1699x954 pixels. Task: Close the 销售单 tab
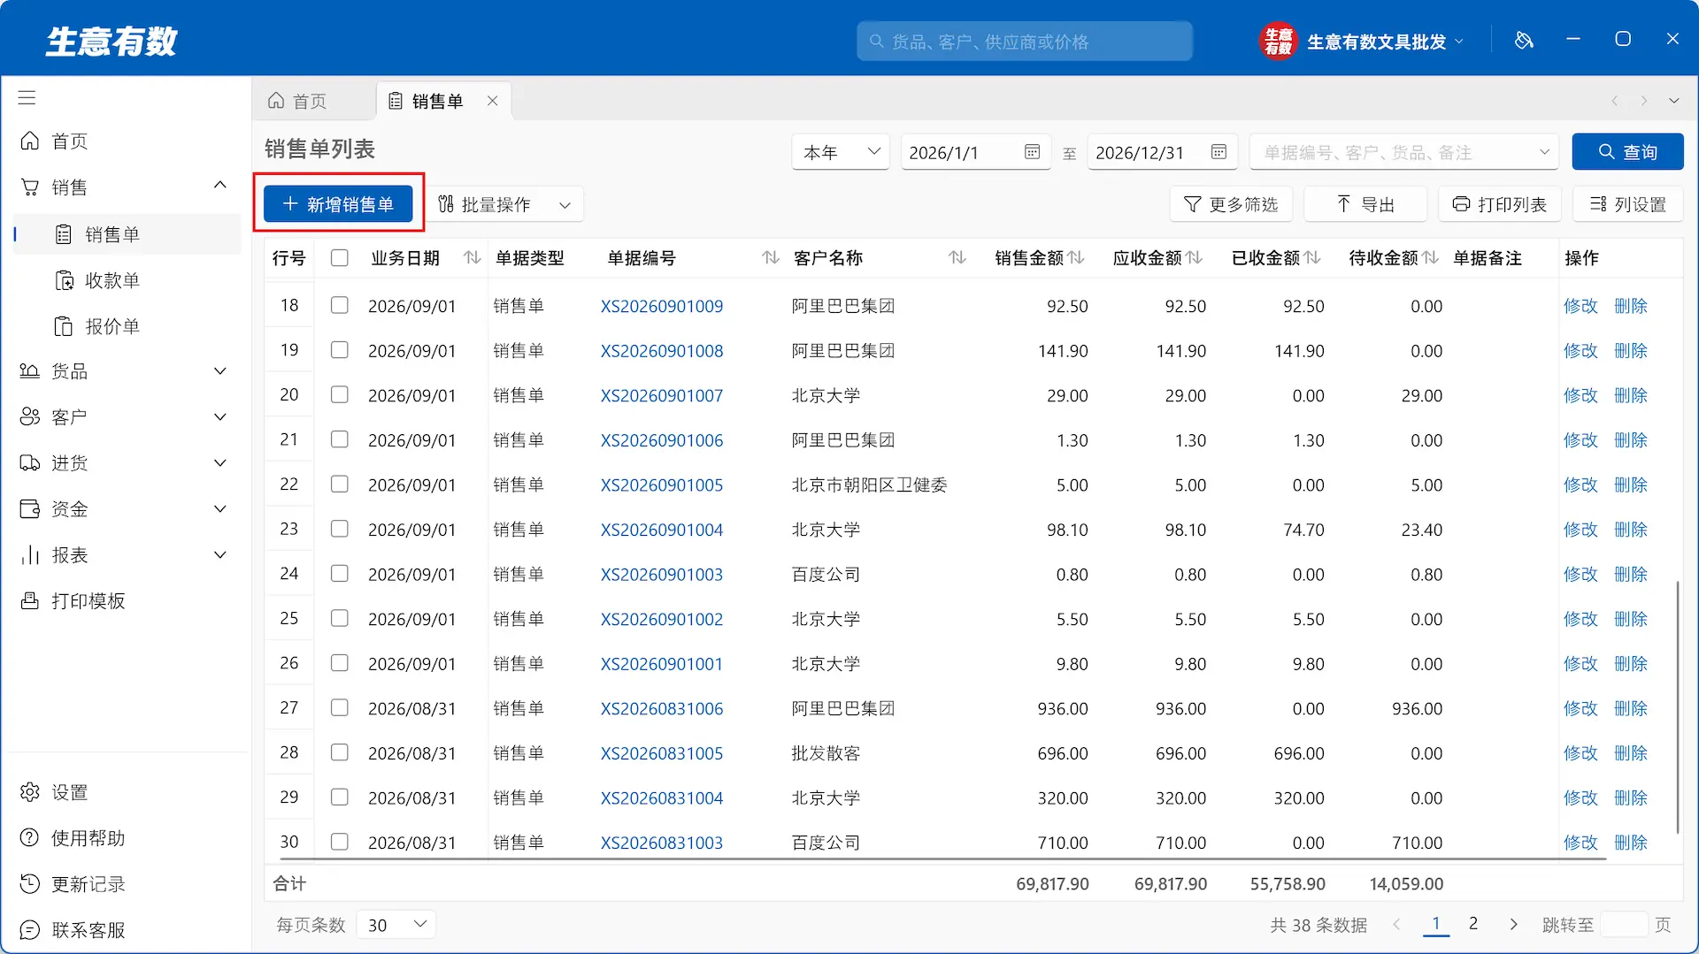pos(493,101)
